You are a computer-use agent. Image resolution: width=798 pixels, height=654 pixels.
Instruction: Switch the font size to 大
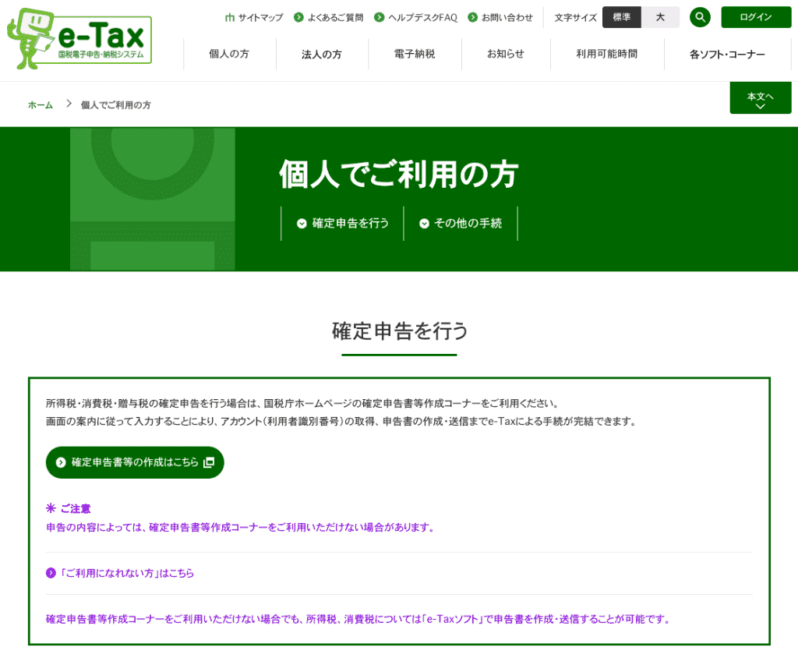tap(660, 16)
